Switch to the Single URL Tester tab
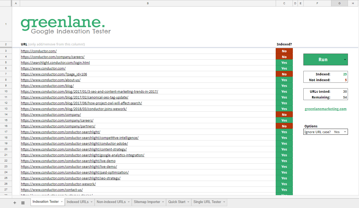Image resolution: width=359 pixels, height=208 pixels. tap(207, 202)
